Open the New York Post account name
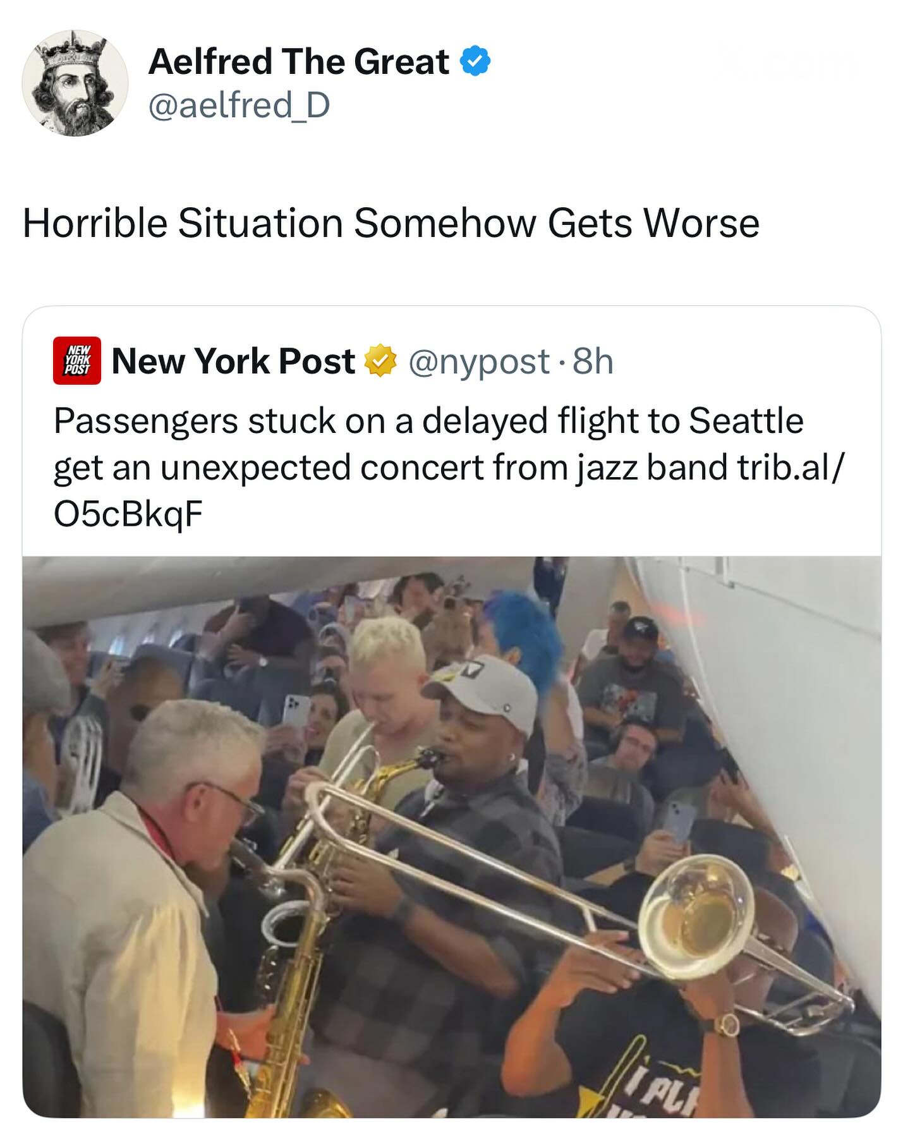The image size is (903, 1147). (233, 361)
